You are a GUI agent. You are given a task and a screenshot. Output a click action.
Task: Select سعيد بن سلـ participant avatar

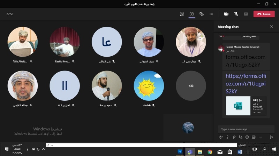[107, 85]
